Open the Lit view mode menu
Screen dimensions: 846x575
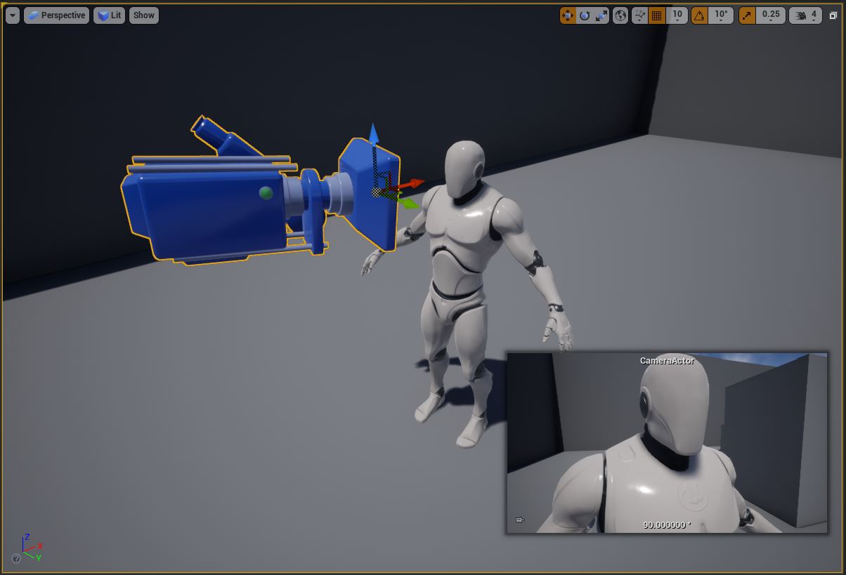tap(109, 15)
